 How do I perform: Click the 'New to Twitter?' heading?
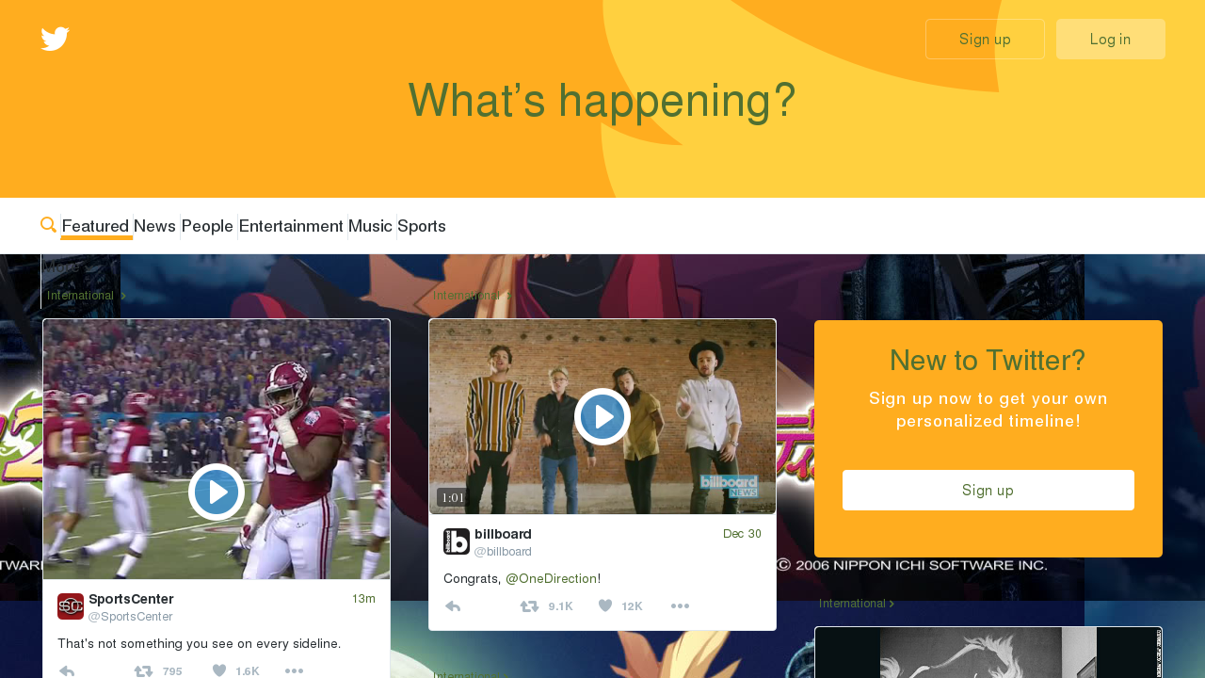[x=988, y=360]
